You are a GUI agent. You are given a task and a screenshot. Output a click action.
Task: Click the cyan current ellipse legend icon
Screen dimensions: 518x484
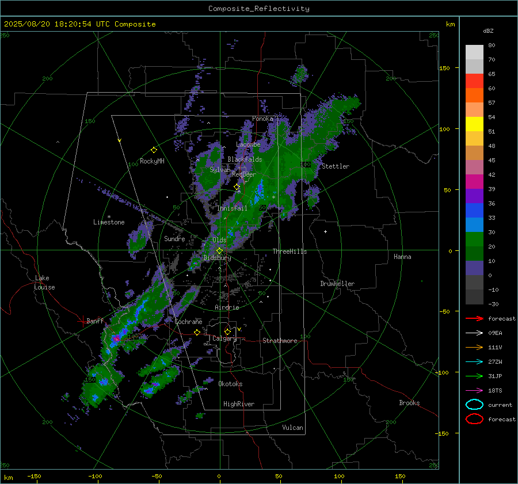coord(474,405)
